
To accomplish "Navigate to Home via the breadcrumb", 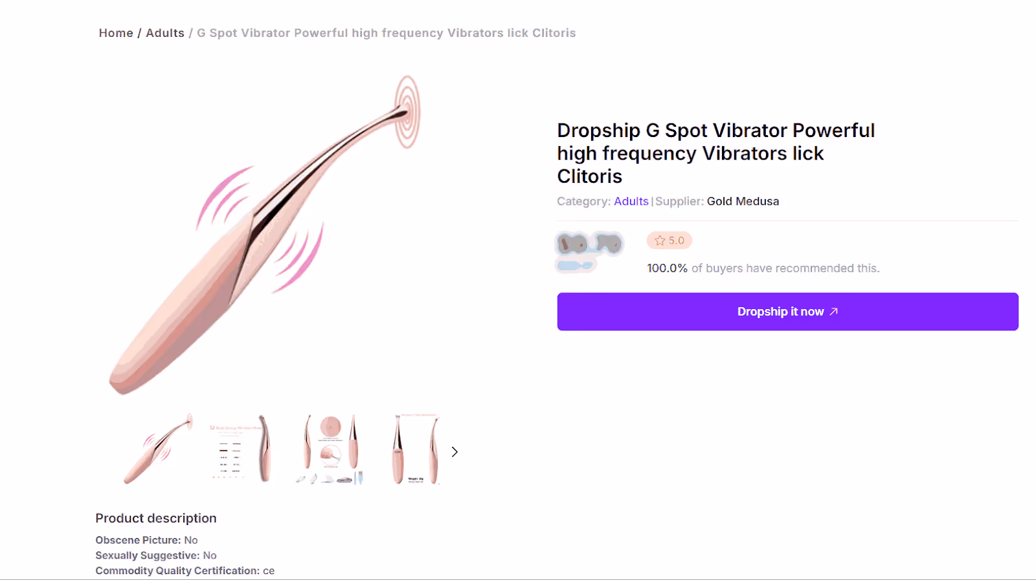I will click(115, 33).
